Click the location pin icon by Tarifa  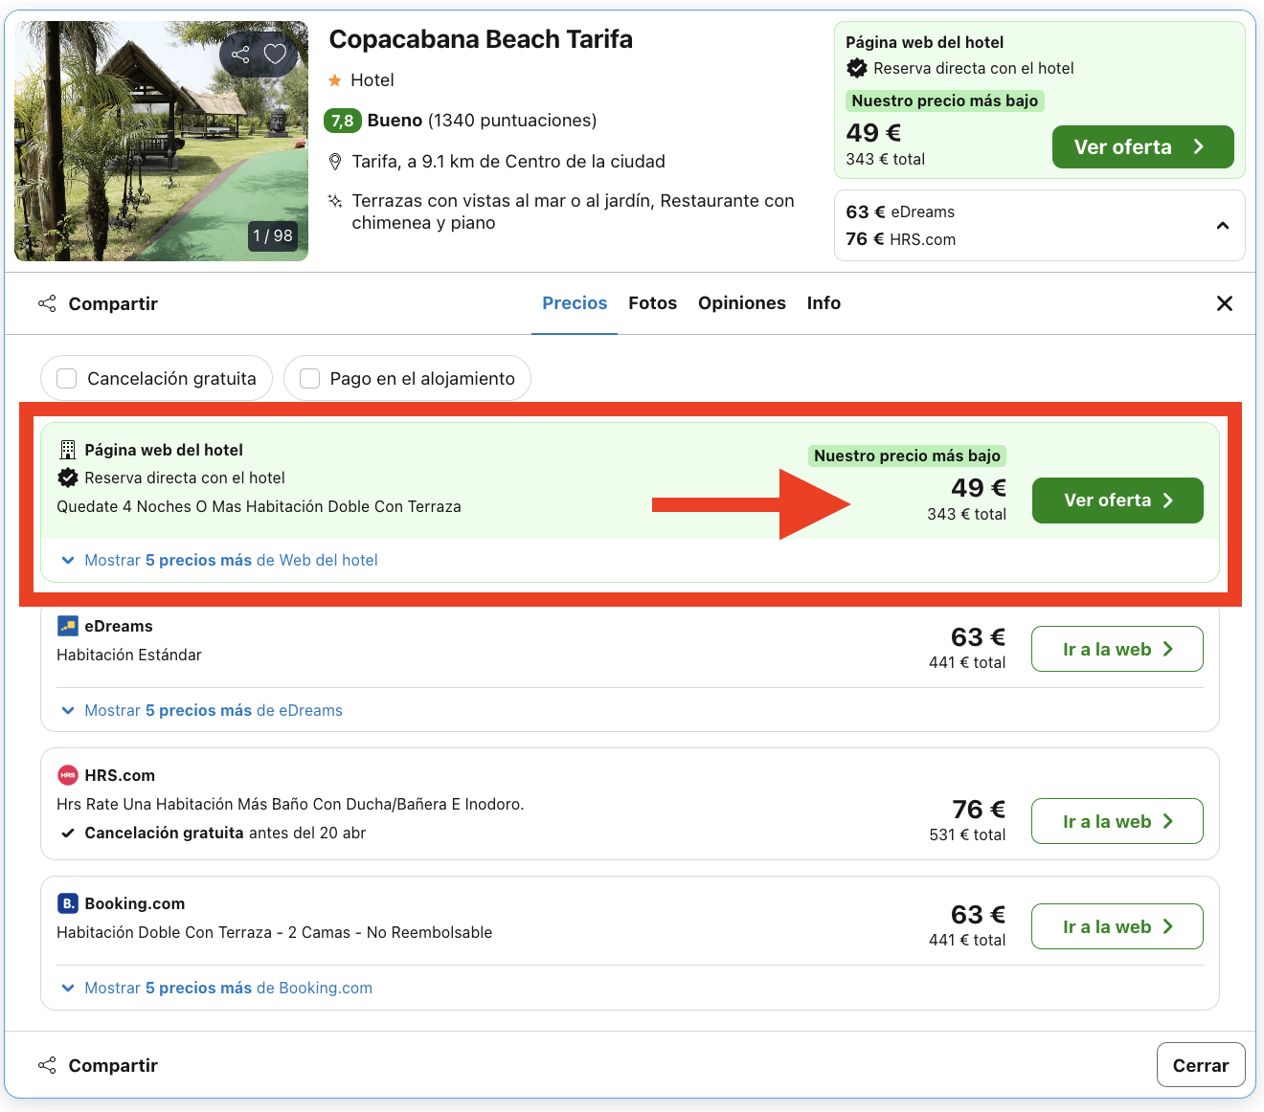pyautogui.click(x=335, y=162)
